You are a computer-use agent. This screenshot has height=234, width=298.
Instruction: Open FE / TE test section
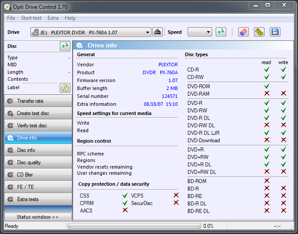pos(38,187)
